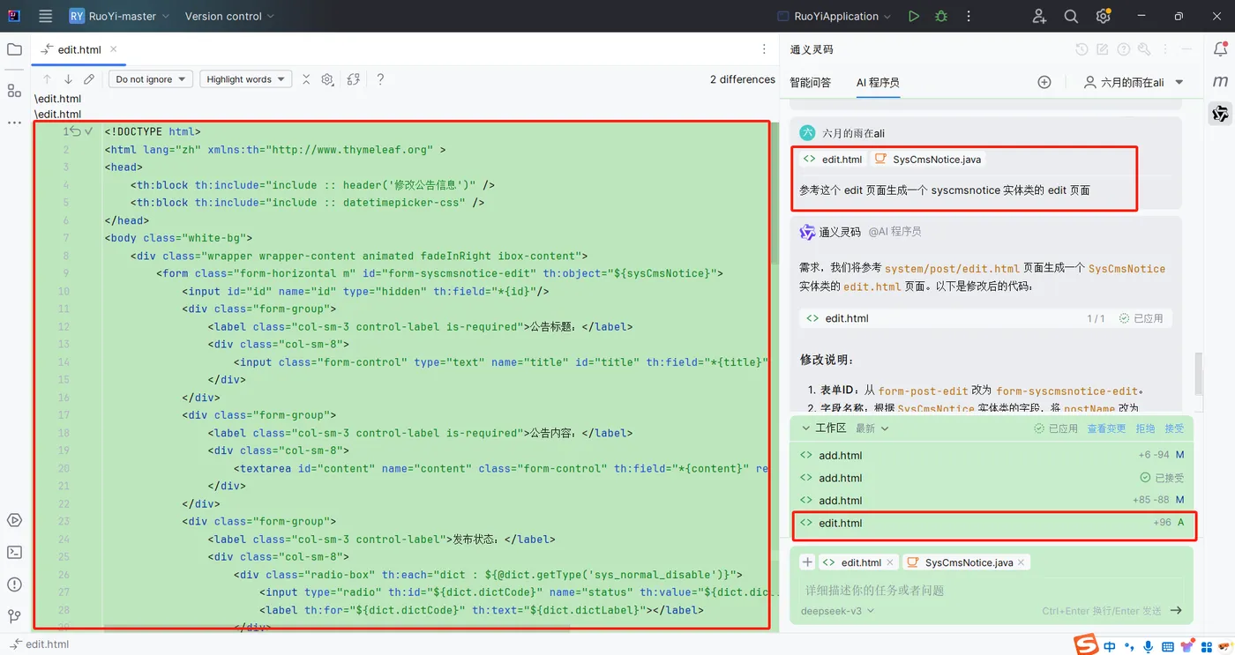Viewport: 1235px width, 655px height.
Task: Click 查看变更 to view changes
Action: (x=1106, y=428)
